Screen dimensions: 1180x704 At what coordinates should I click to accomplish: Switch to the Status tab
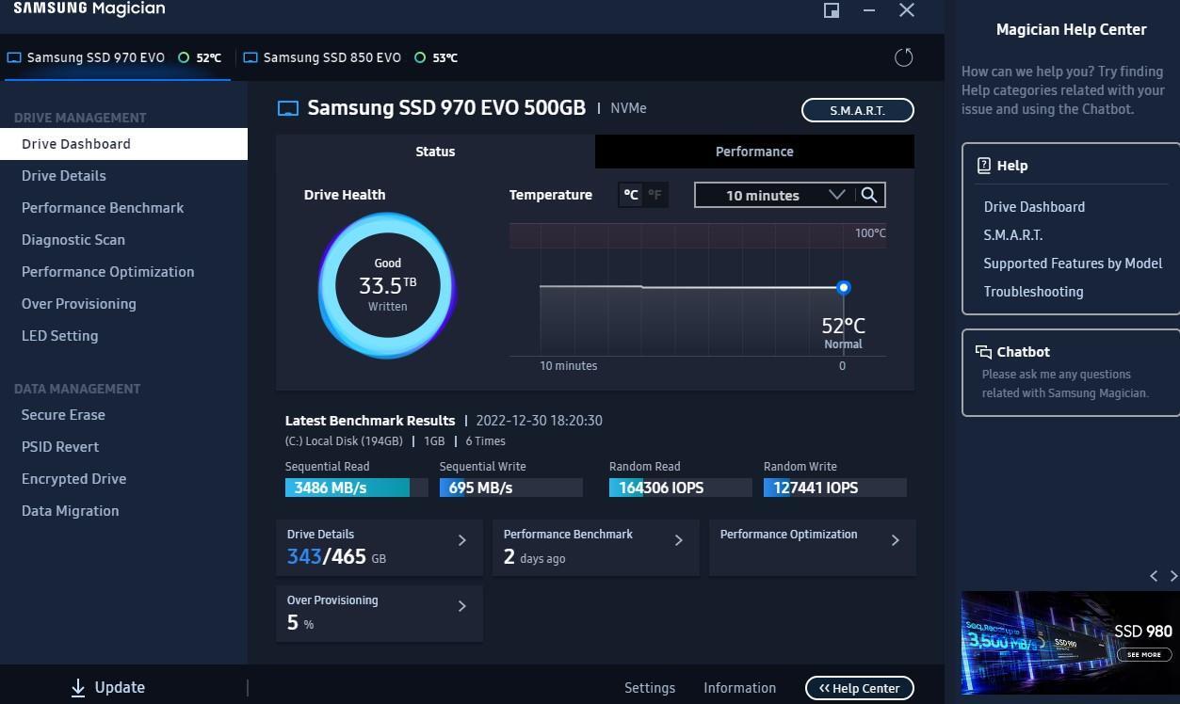pyautogui.click(x=435, y=152)
